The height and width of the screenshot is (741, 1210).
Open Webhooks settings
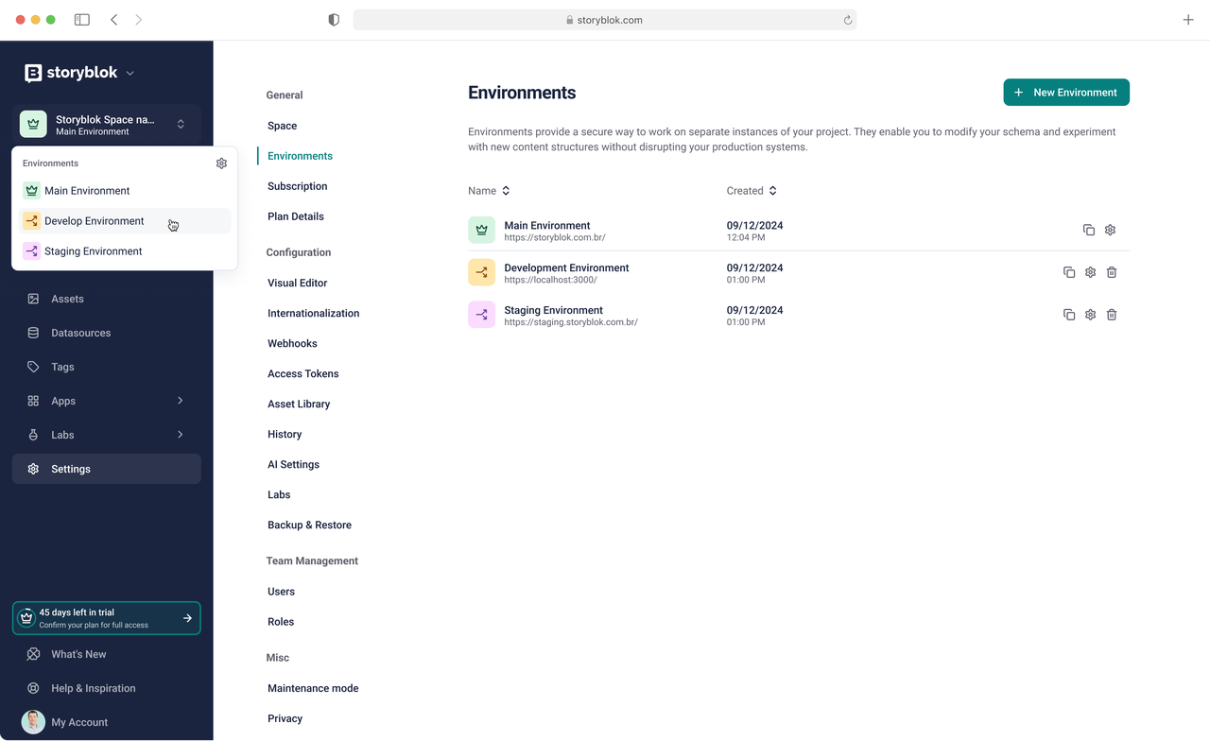[x=292, y=343]
